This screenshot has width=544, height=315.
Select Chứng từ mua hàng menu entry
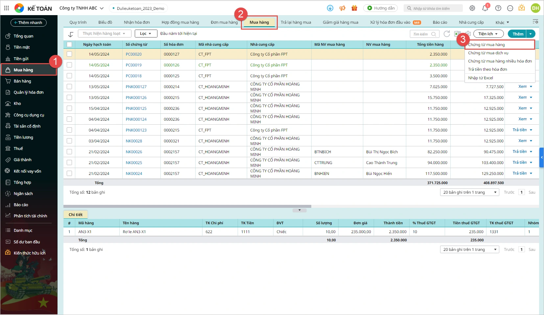[x=500, y=45]
